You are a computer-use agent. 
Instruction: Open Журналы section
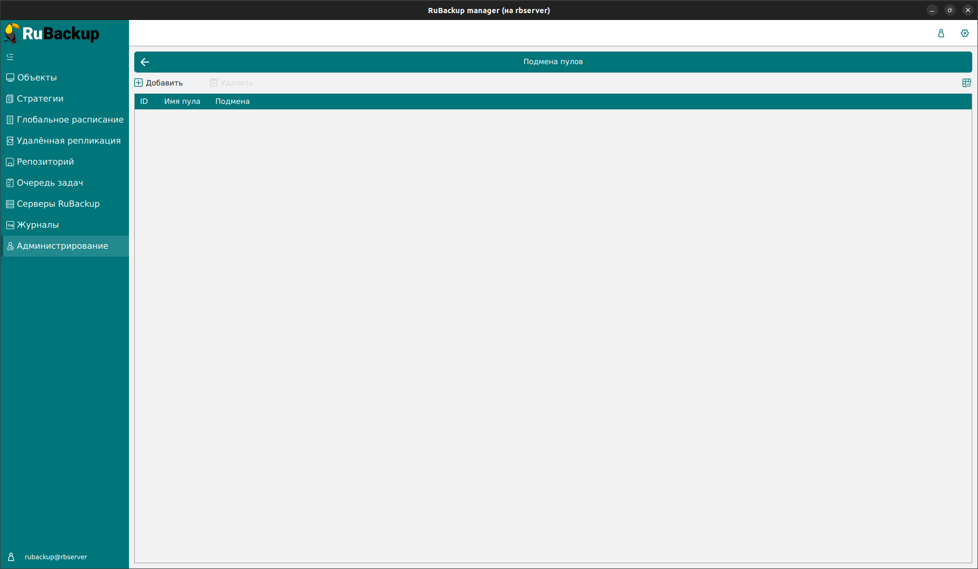(x=38, y=225)
